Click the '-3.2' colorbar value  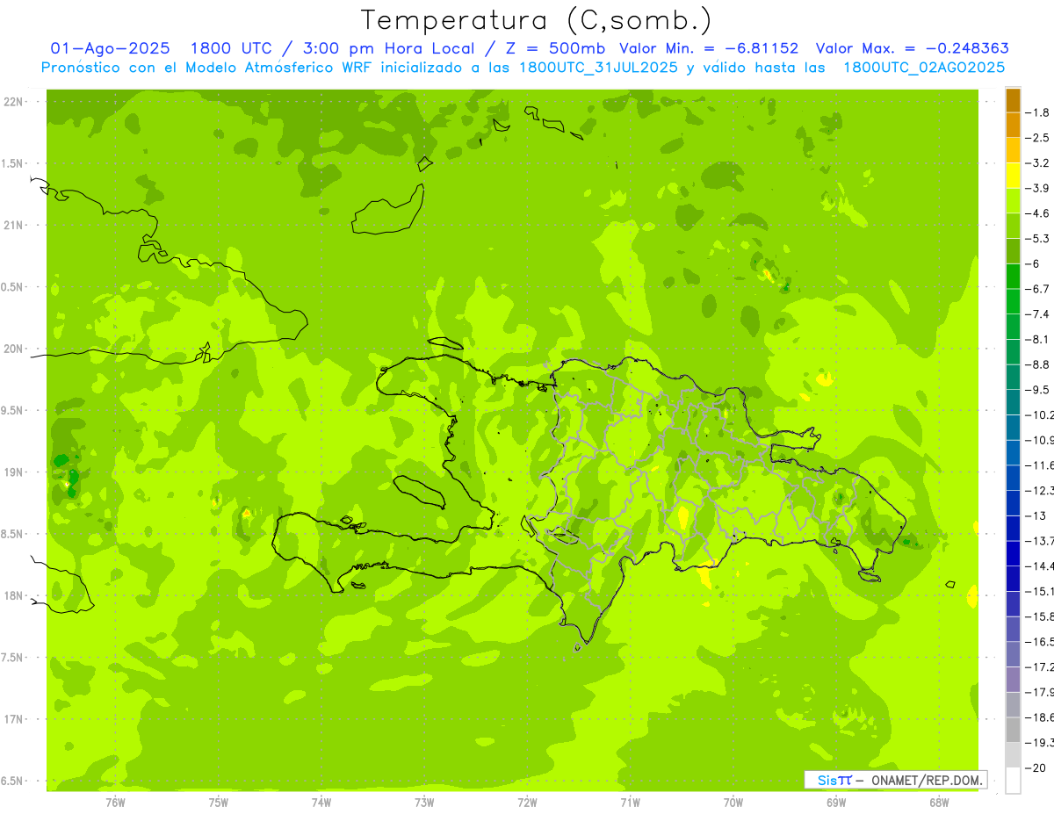[x=1037, y=163]
